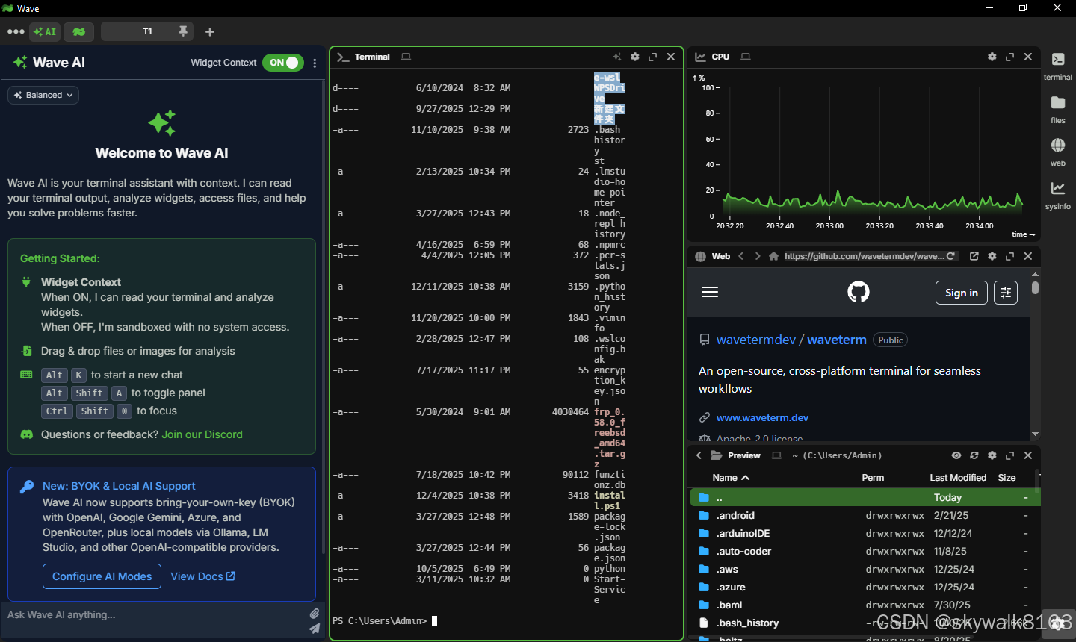Add a new tab with the plus button
This screenshot has width=1076, height=642.
pos(210,32)
